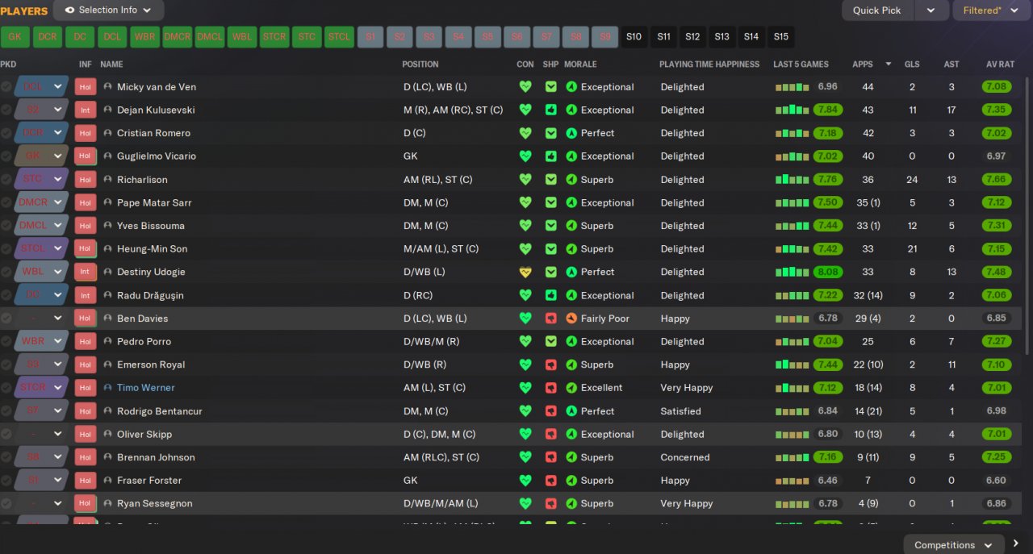Toggle picked checkmark for Heung-Min Son
This screenshot has height=554, width=1033.
[x=6, y=249]
